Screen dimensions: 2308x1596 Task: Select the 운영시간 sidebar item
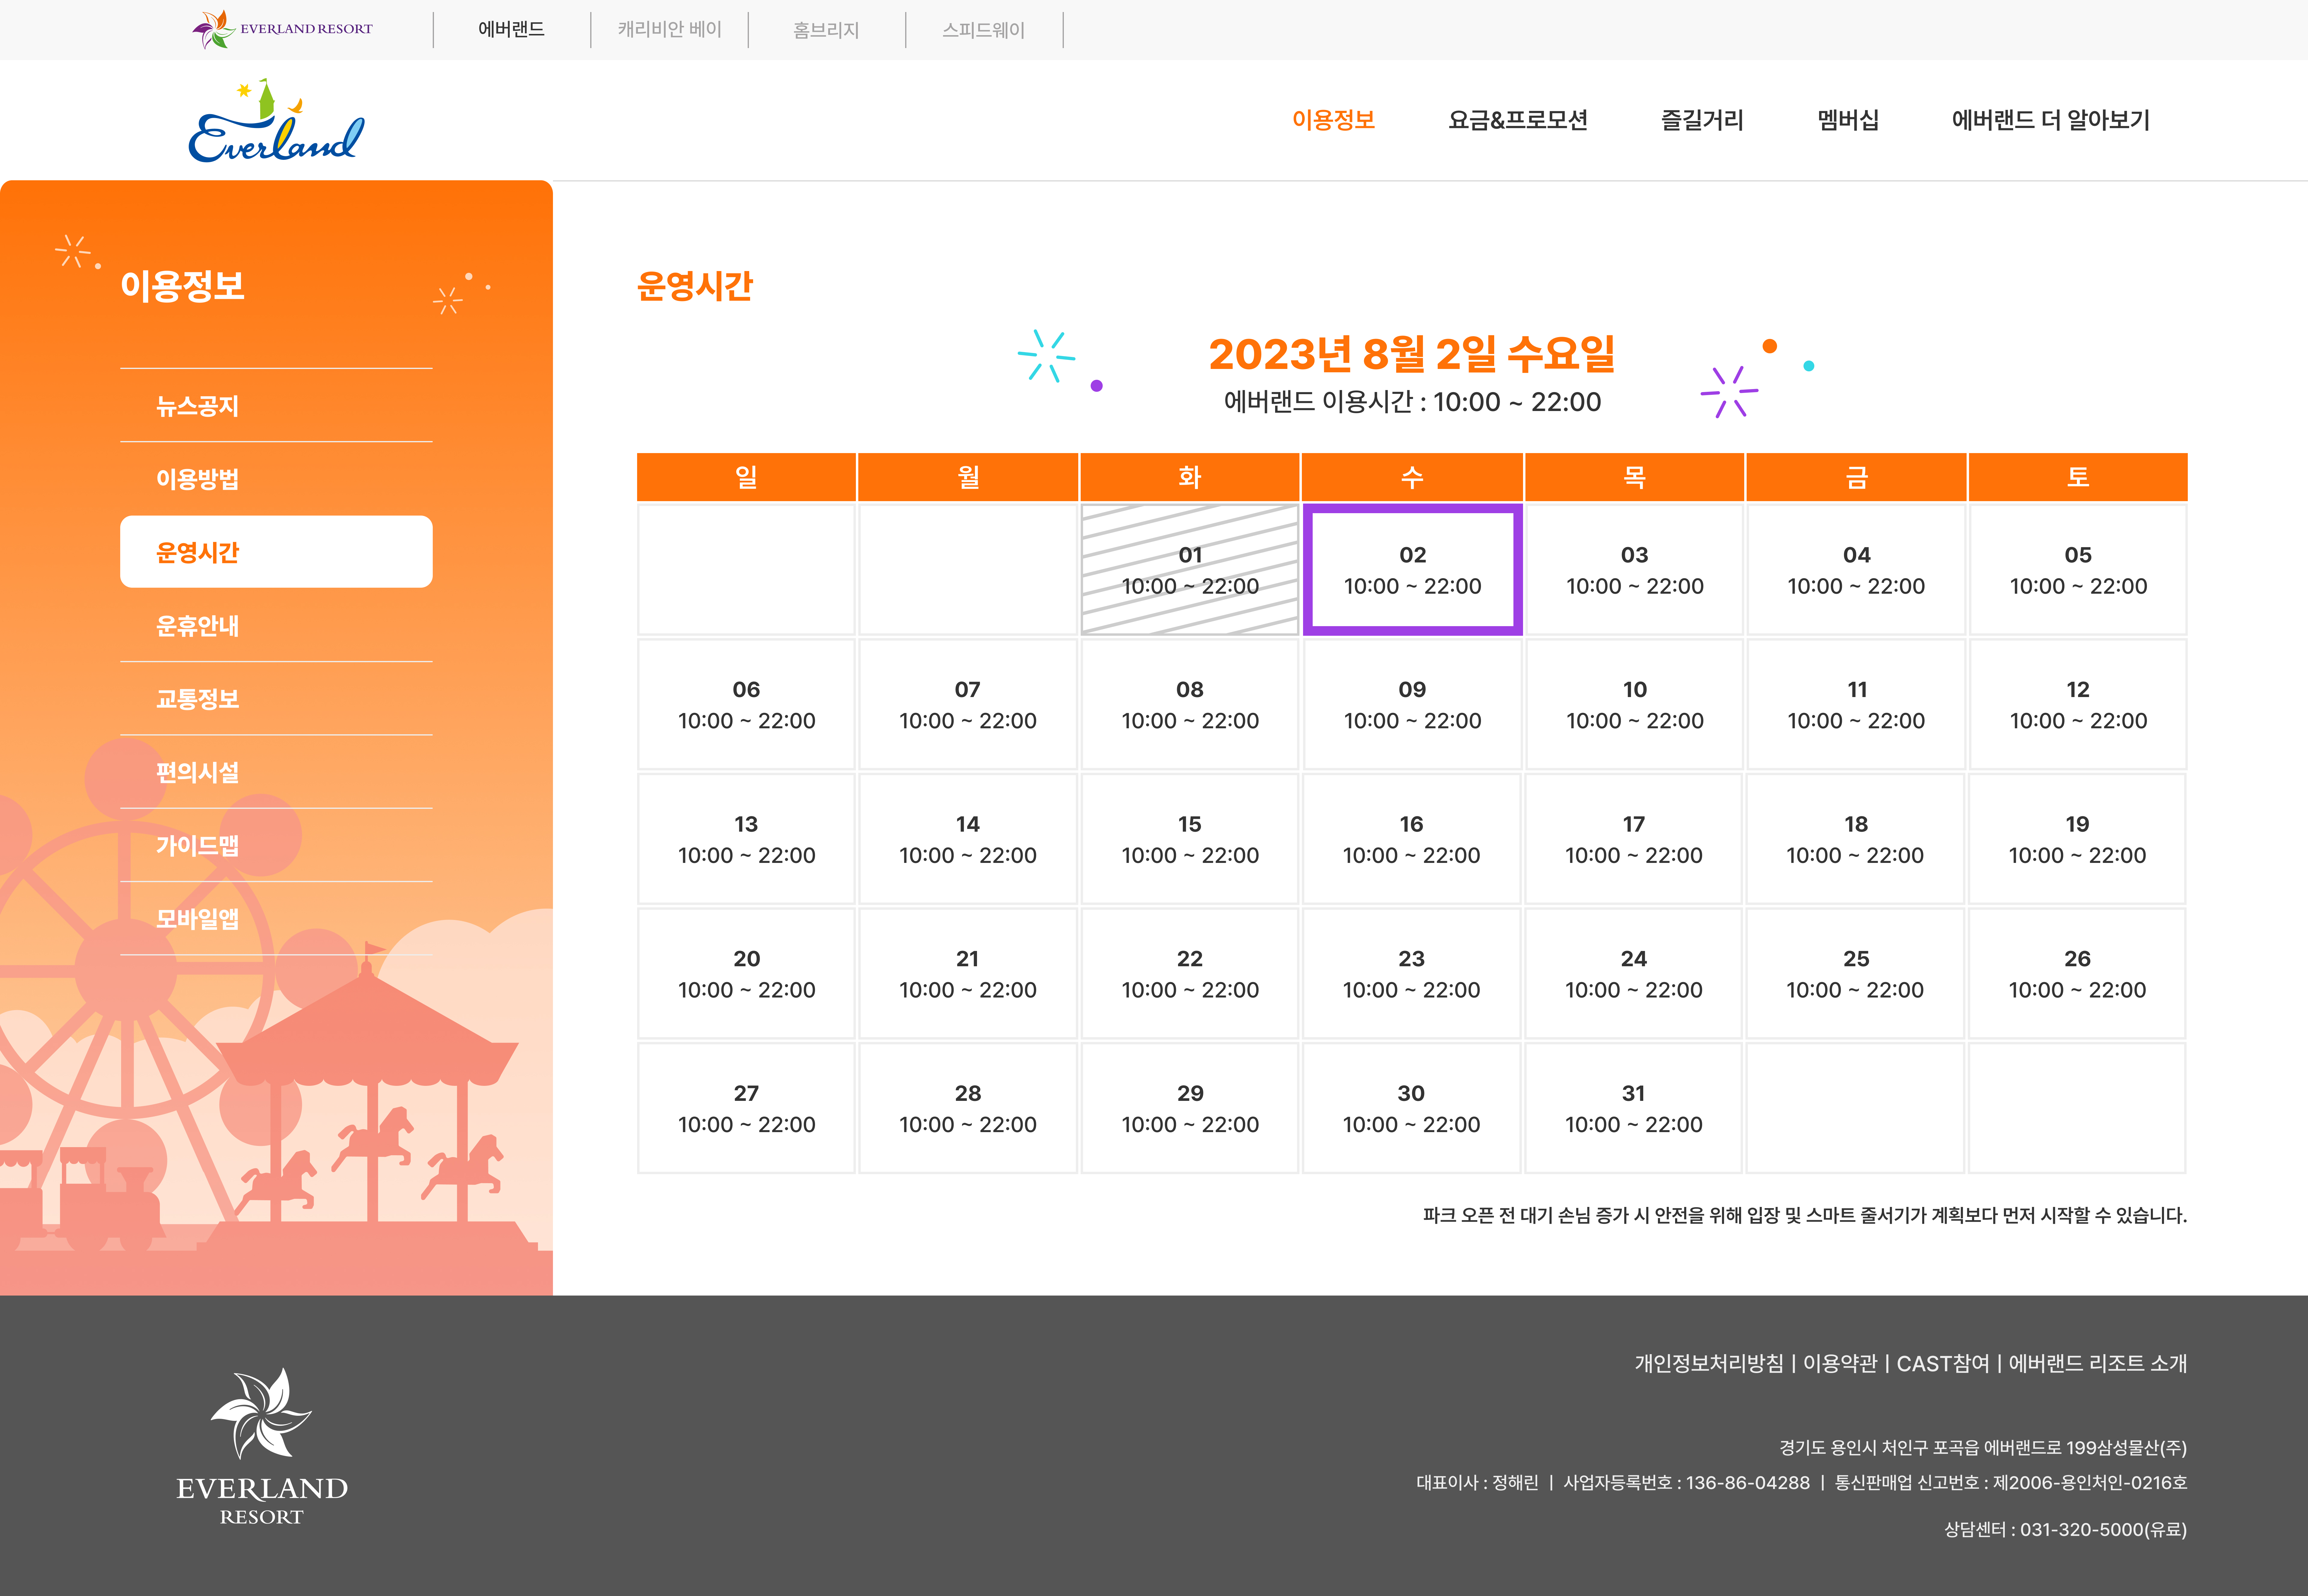point(276,552)
